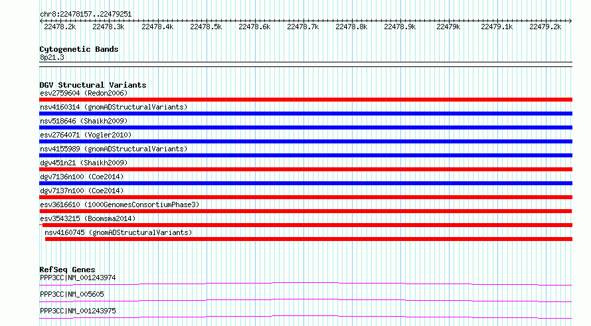The height and width of the screenshot is (326, 591).
Task: Select the red dgv7137n100 variant bar
Action: pos(305,197)
